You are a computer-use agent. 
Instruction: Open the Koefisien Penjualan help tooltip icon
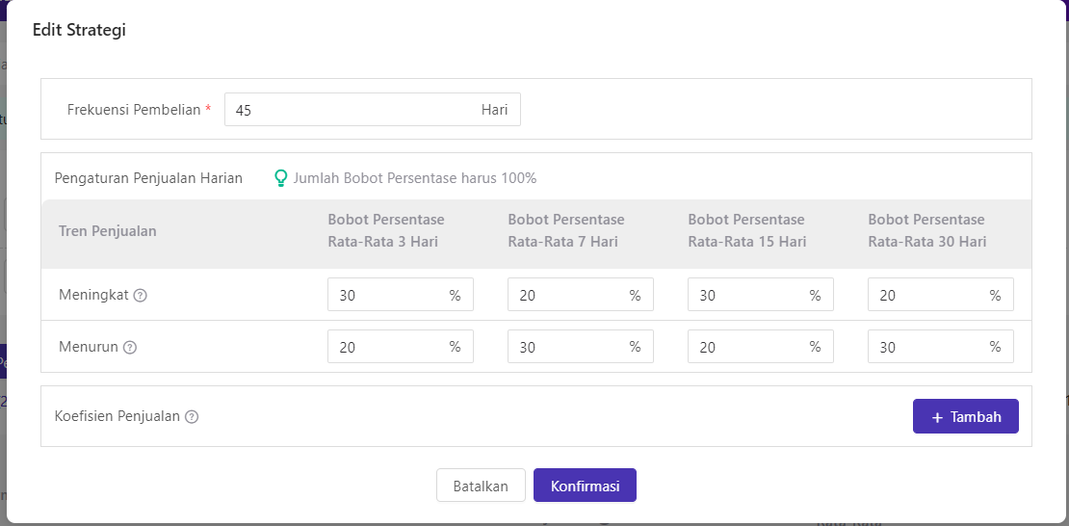pos(192,417)
